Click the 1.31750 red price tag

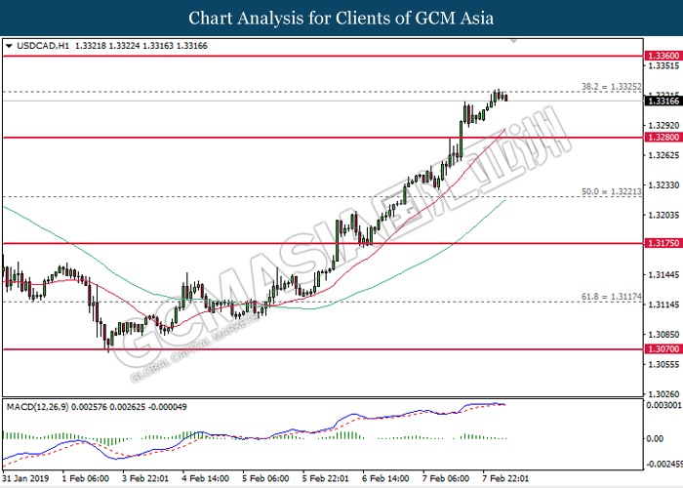[663, 244]
